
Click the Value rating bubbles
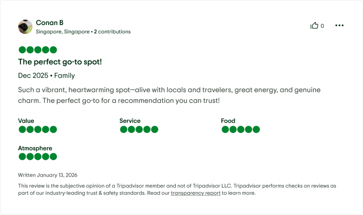tap(38, 129)
